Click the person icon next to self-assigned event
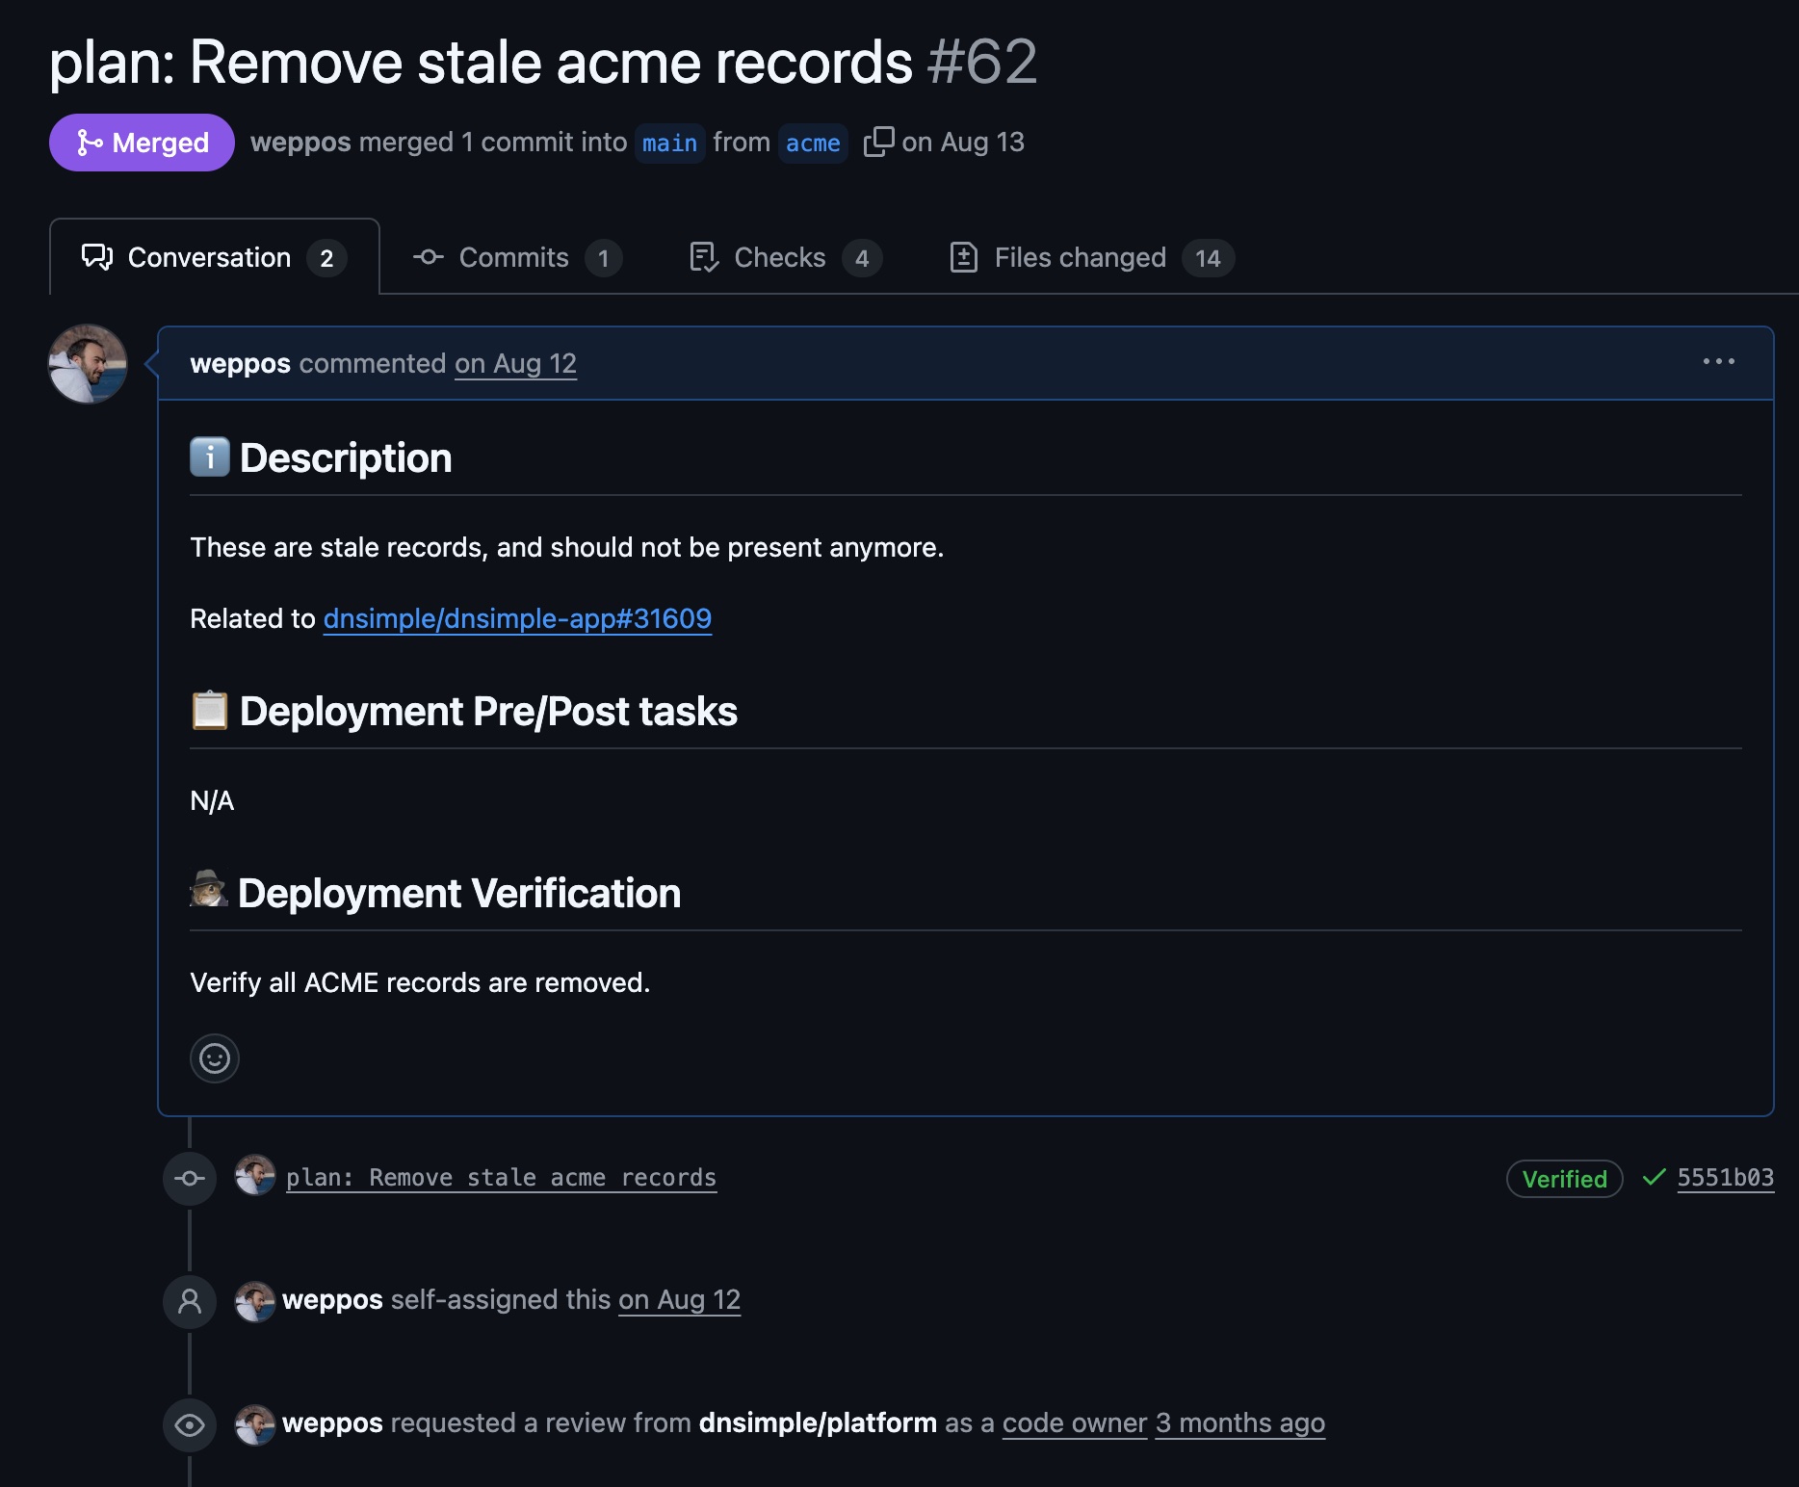This screenshot has width=1799, height=1487. coord(190,1301)
